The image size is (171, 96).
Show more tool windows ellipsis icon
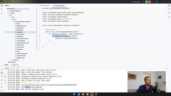(2, 17)
